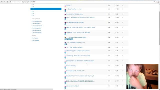Screen dimensions: 160x90
Task: Filter by 0.3e Россия country
Action: (35, 38)
